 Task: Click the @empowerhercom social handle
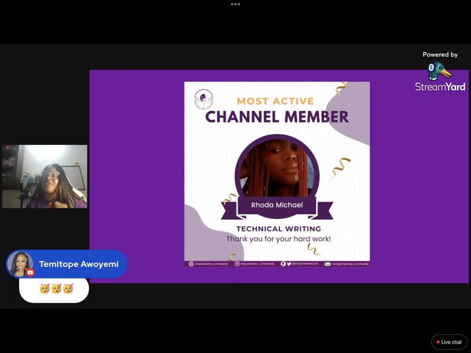pos(305,264)
